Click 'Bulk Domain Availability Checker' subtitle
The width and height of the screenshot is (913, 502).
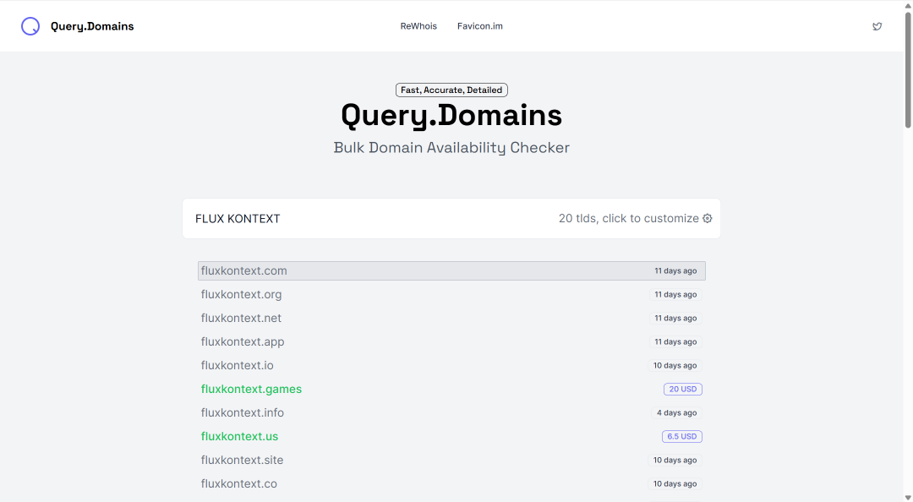[x=451, y=147]
